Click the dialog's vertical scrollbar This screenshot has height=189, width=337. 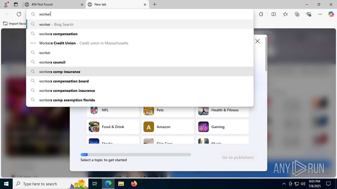pos(266,54)
